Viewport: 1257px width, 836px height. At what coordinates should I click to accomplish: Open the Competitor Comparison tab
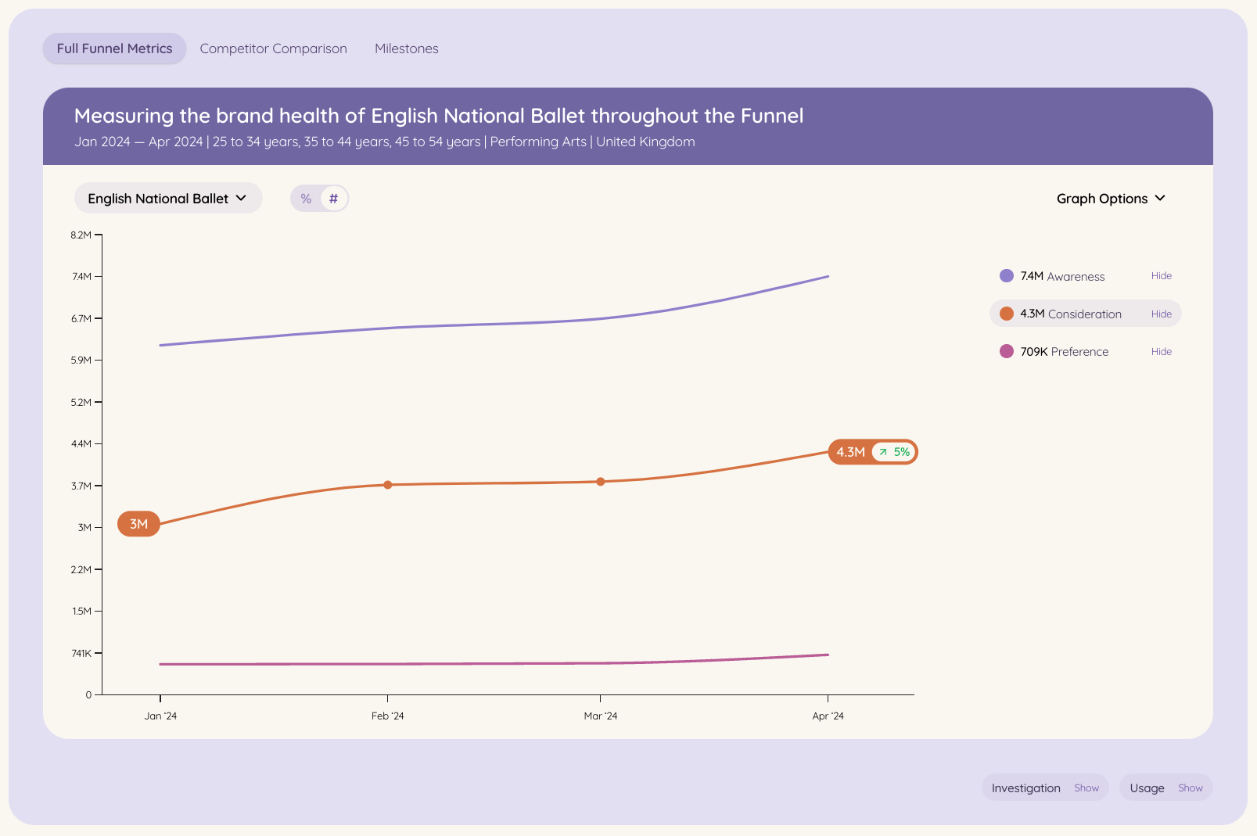273,48
